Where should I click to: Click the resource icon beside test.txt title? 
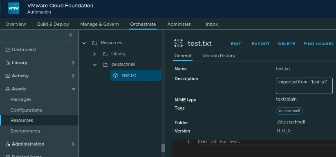click(x=178, y=43)
